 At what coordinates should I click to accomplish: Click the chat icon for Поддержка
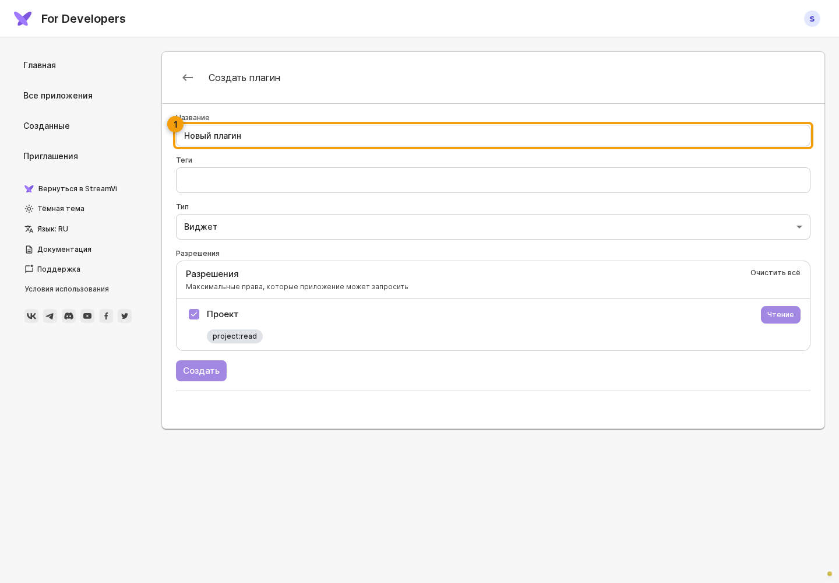[x=29, y=269]
